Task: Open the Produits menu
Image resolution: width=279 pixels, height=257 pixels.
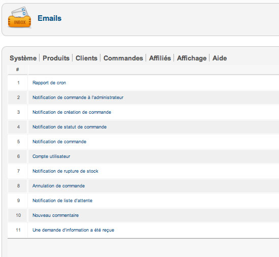Action: click(x=56, y=58)
